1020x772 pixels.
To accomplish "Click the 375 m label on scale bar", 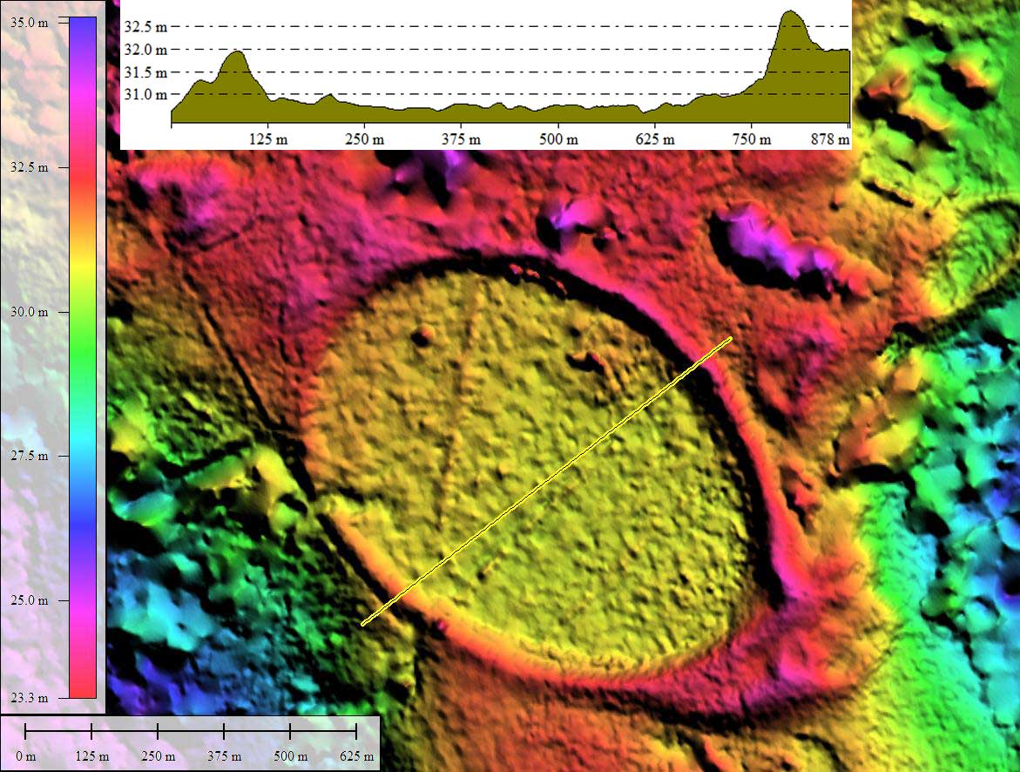I will click(x=225, y=756).
